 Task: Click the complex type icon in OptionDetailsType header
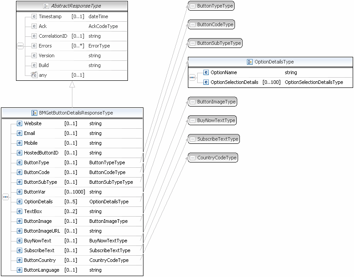(251, 62)
